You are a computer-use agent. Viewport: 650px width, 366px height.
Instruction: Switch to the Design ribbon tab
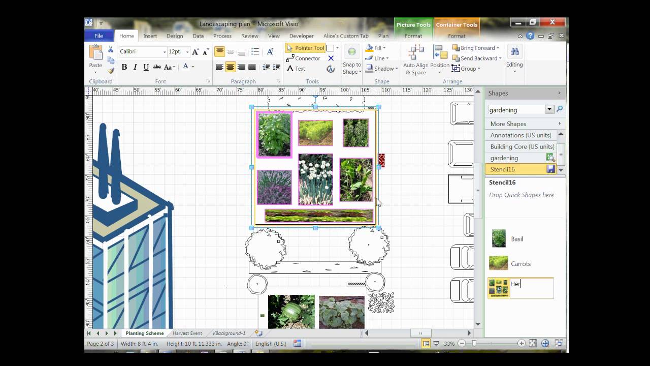pos(174,36)
